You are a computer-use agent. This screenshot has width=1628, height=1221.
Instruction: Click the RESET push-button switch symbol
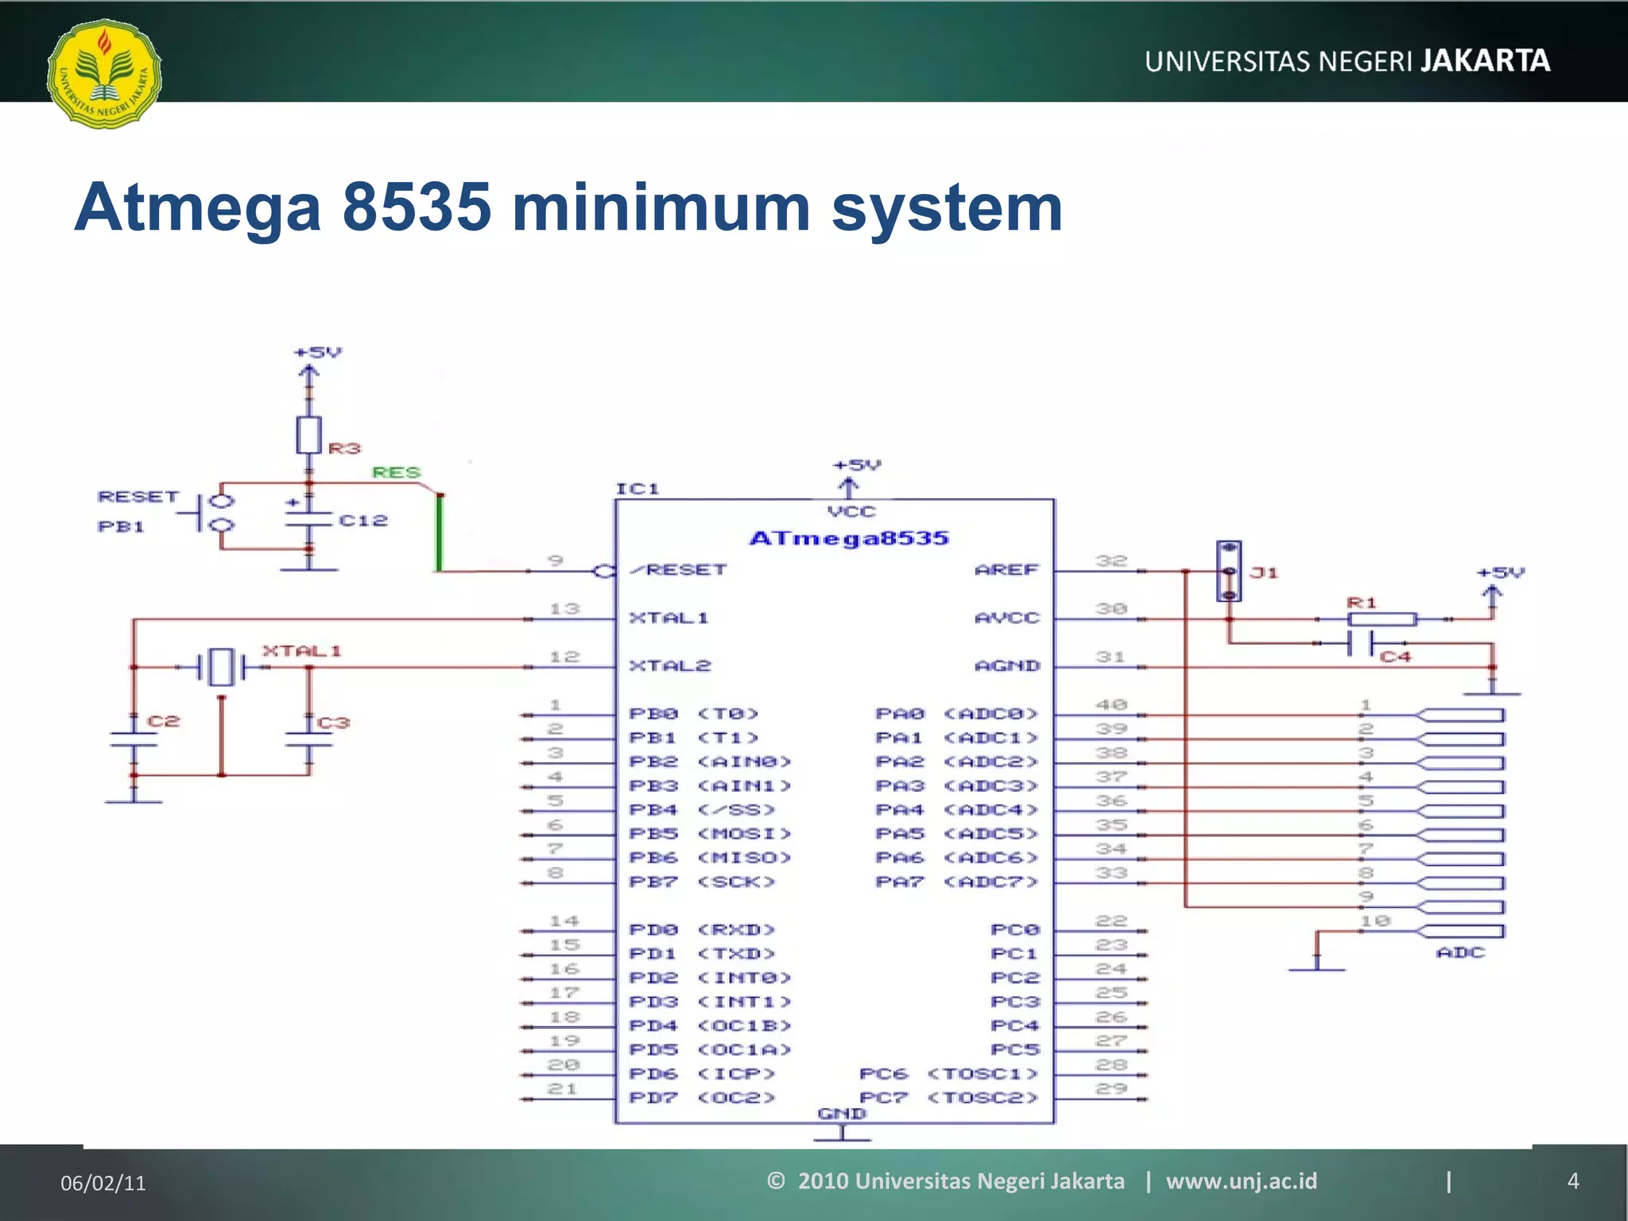(208, 514)
